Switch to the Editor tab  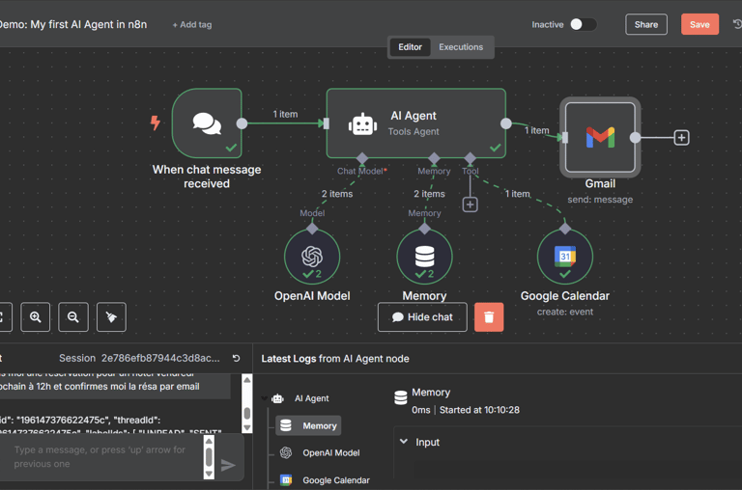410,46
